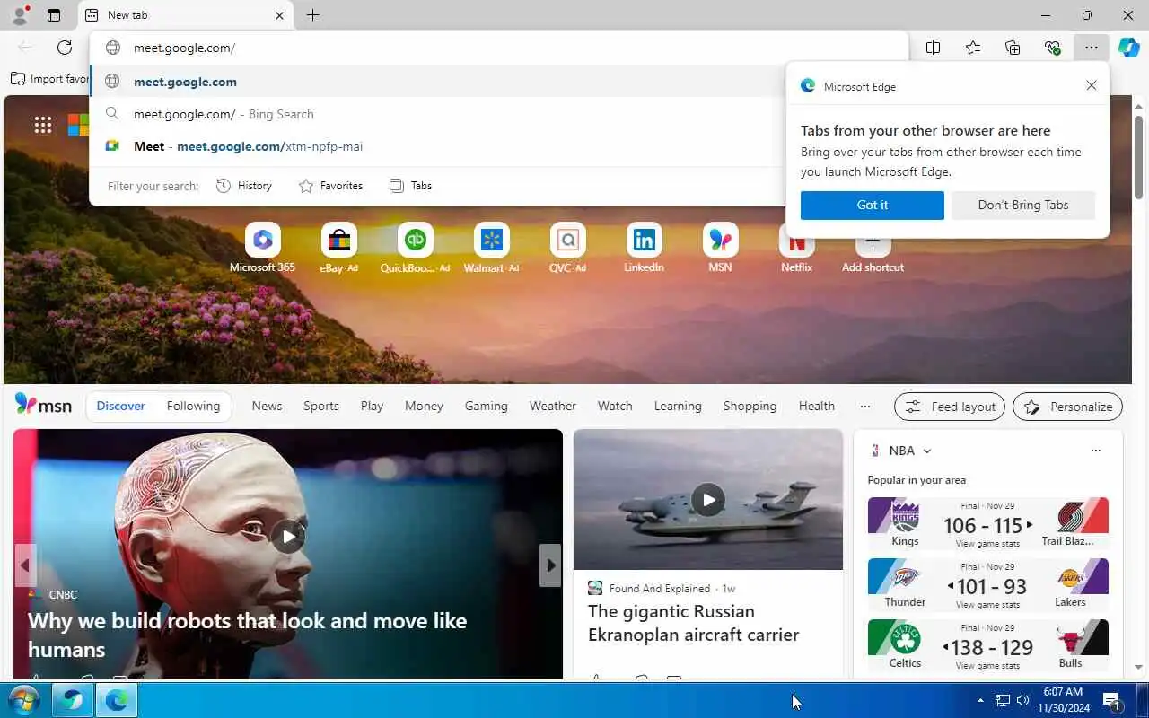Screen dimensions: 1149x718
Task: Open Walmart shortcut tile
Action: point(491,248)
